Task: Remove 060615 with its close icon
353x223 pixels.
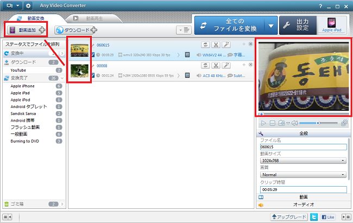Action: coord(250,44)
